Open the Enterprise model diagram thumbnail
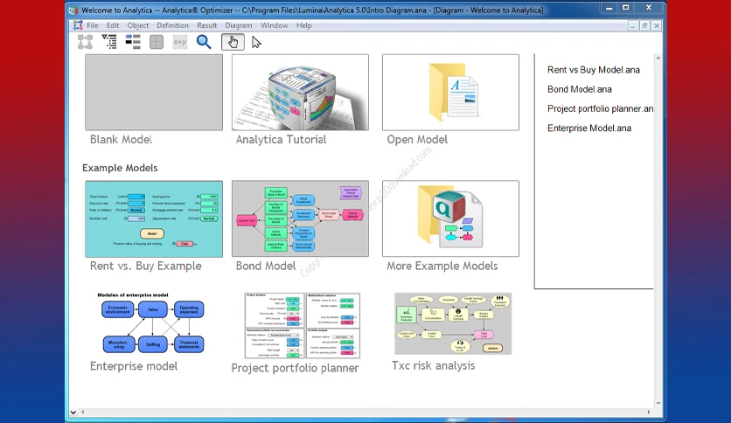Image resolution: width=731 pixels, height=423 pixels. 153,322
